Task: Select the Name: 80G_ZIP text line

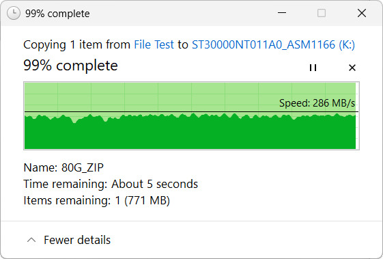Action: pyautogui.click(x=63, y=168)
